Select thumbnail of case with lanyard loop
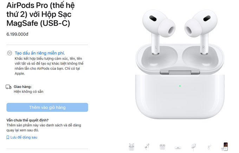Screen dimensions: 239x153 pyautogui.click(x=209, y=147)
